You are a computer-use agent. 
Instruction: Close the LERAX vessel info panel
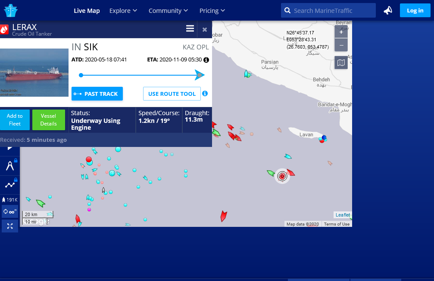(205, 30)
